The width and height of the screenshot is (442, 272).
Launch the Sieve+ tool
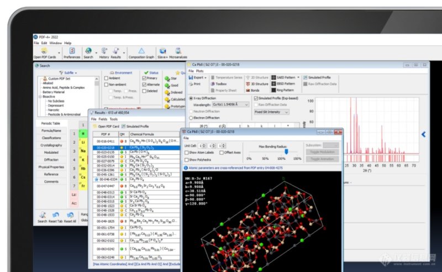pos(163,51)
